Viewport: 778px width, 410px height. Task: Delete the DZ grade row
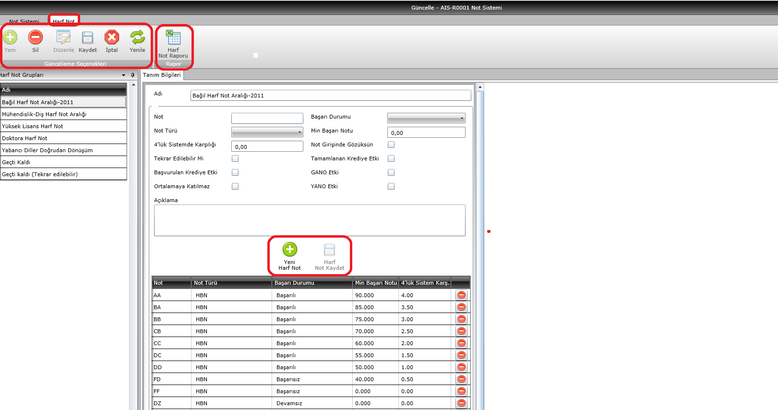click(x=462, y=403)
